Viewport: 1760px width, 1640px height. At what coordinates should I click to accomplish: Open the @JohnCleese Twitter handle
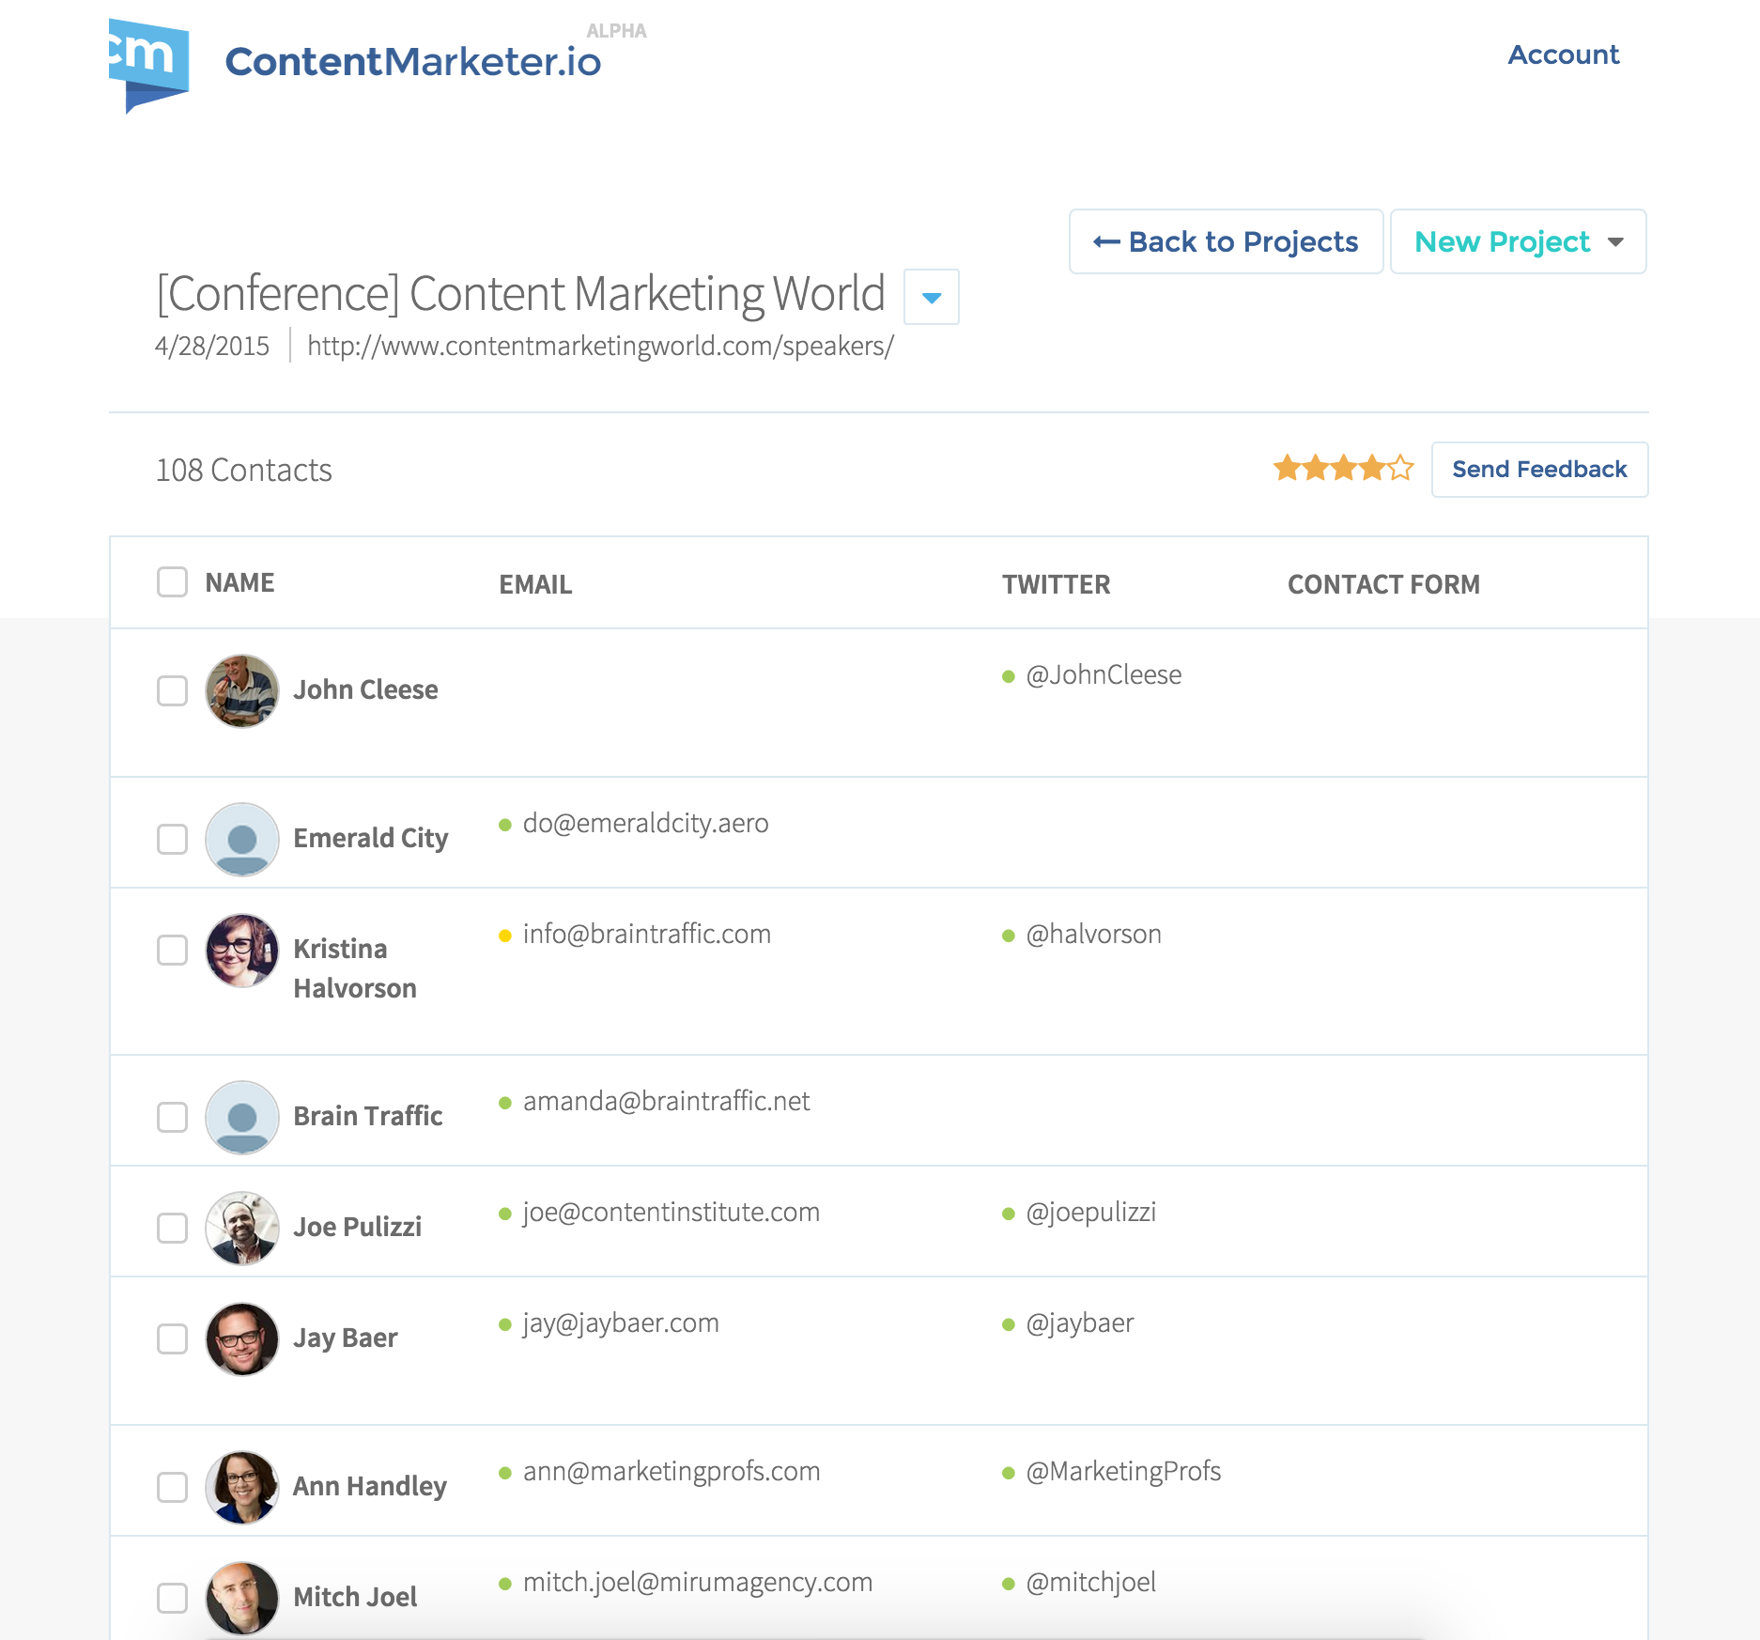1104,674
